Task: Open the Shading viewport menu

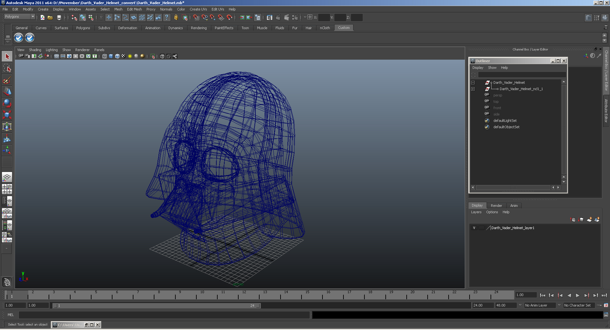Action: coord(35,50)
